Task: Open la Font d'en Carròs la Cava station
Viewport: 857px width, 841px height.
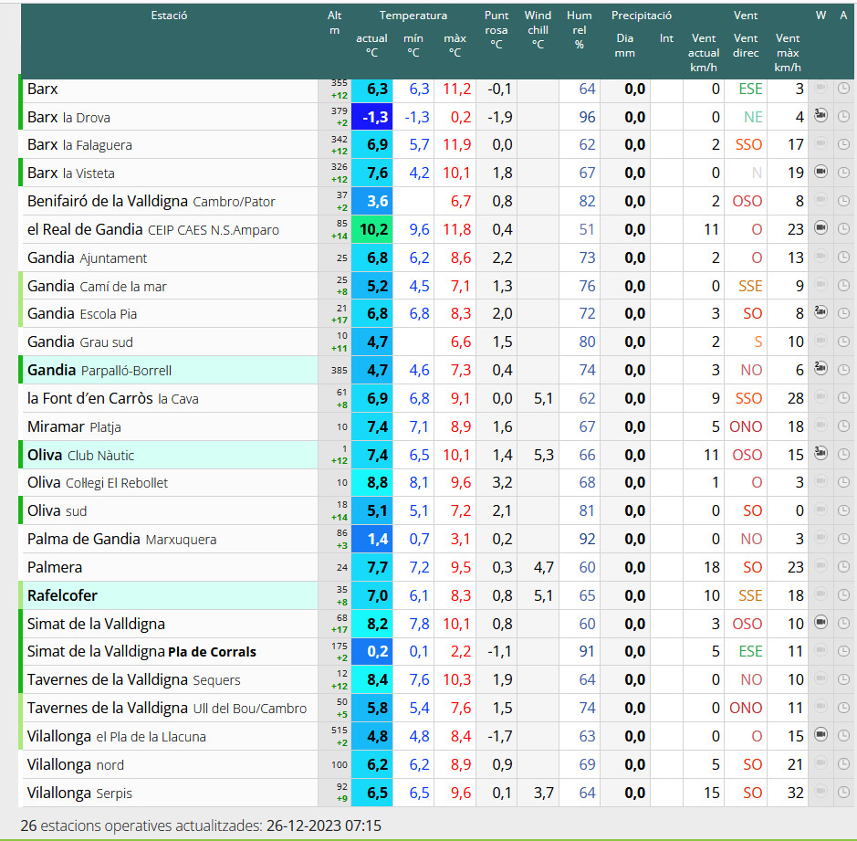Action: click(x=112, y=399)
